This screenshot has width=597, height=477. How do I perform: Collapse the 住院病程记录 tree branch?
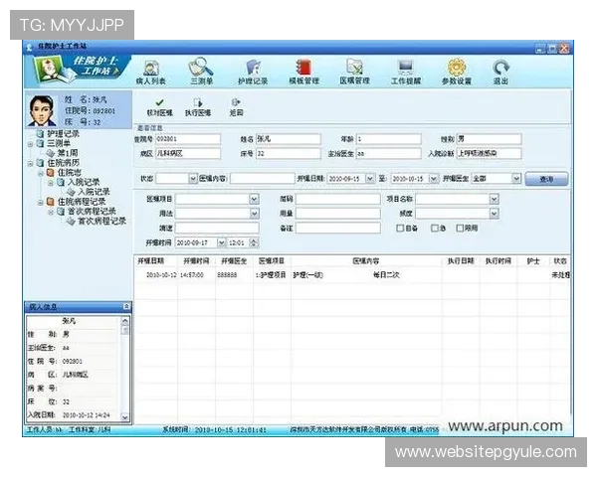click(41, 203)
